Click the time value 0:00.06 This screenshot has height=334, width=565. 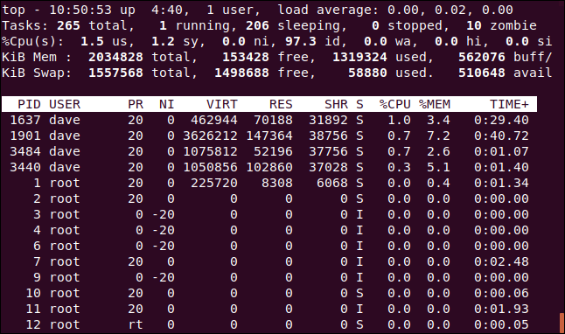pyautogui.click(x=501, y=293)
